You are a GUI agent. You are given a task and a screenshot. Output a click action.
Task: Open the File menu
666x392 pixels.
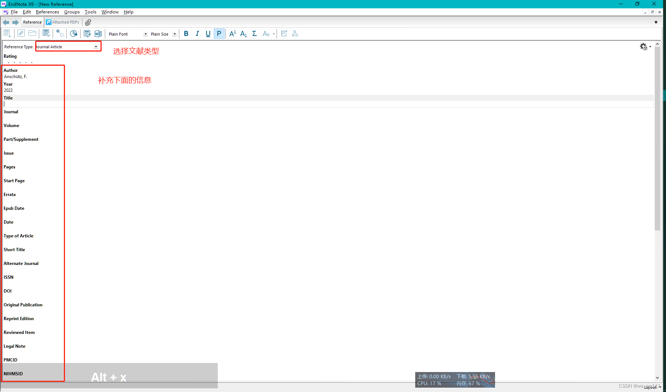[14, 12]
